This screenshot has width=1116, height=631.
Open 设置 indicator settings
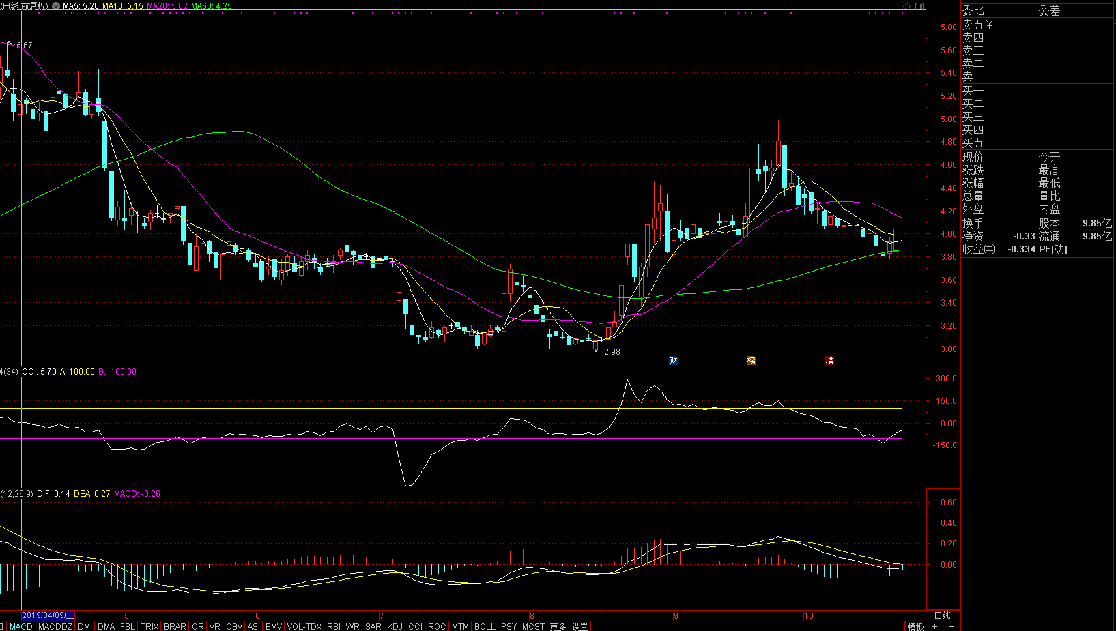tap(580, 626)
